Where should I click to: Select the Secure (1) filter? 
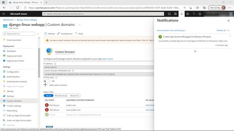point(74,96)
